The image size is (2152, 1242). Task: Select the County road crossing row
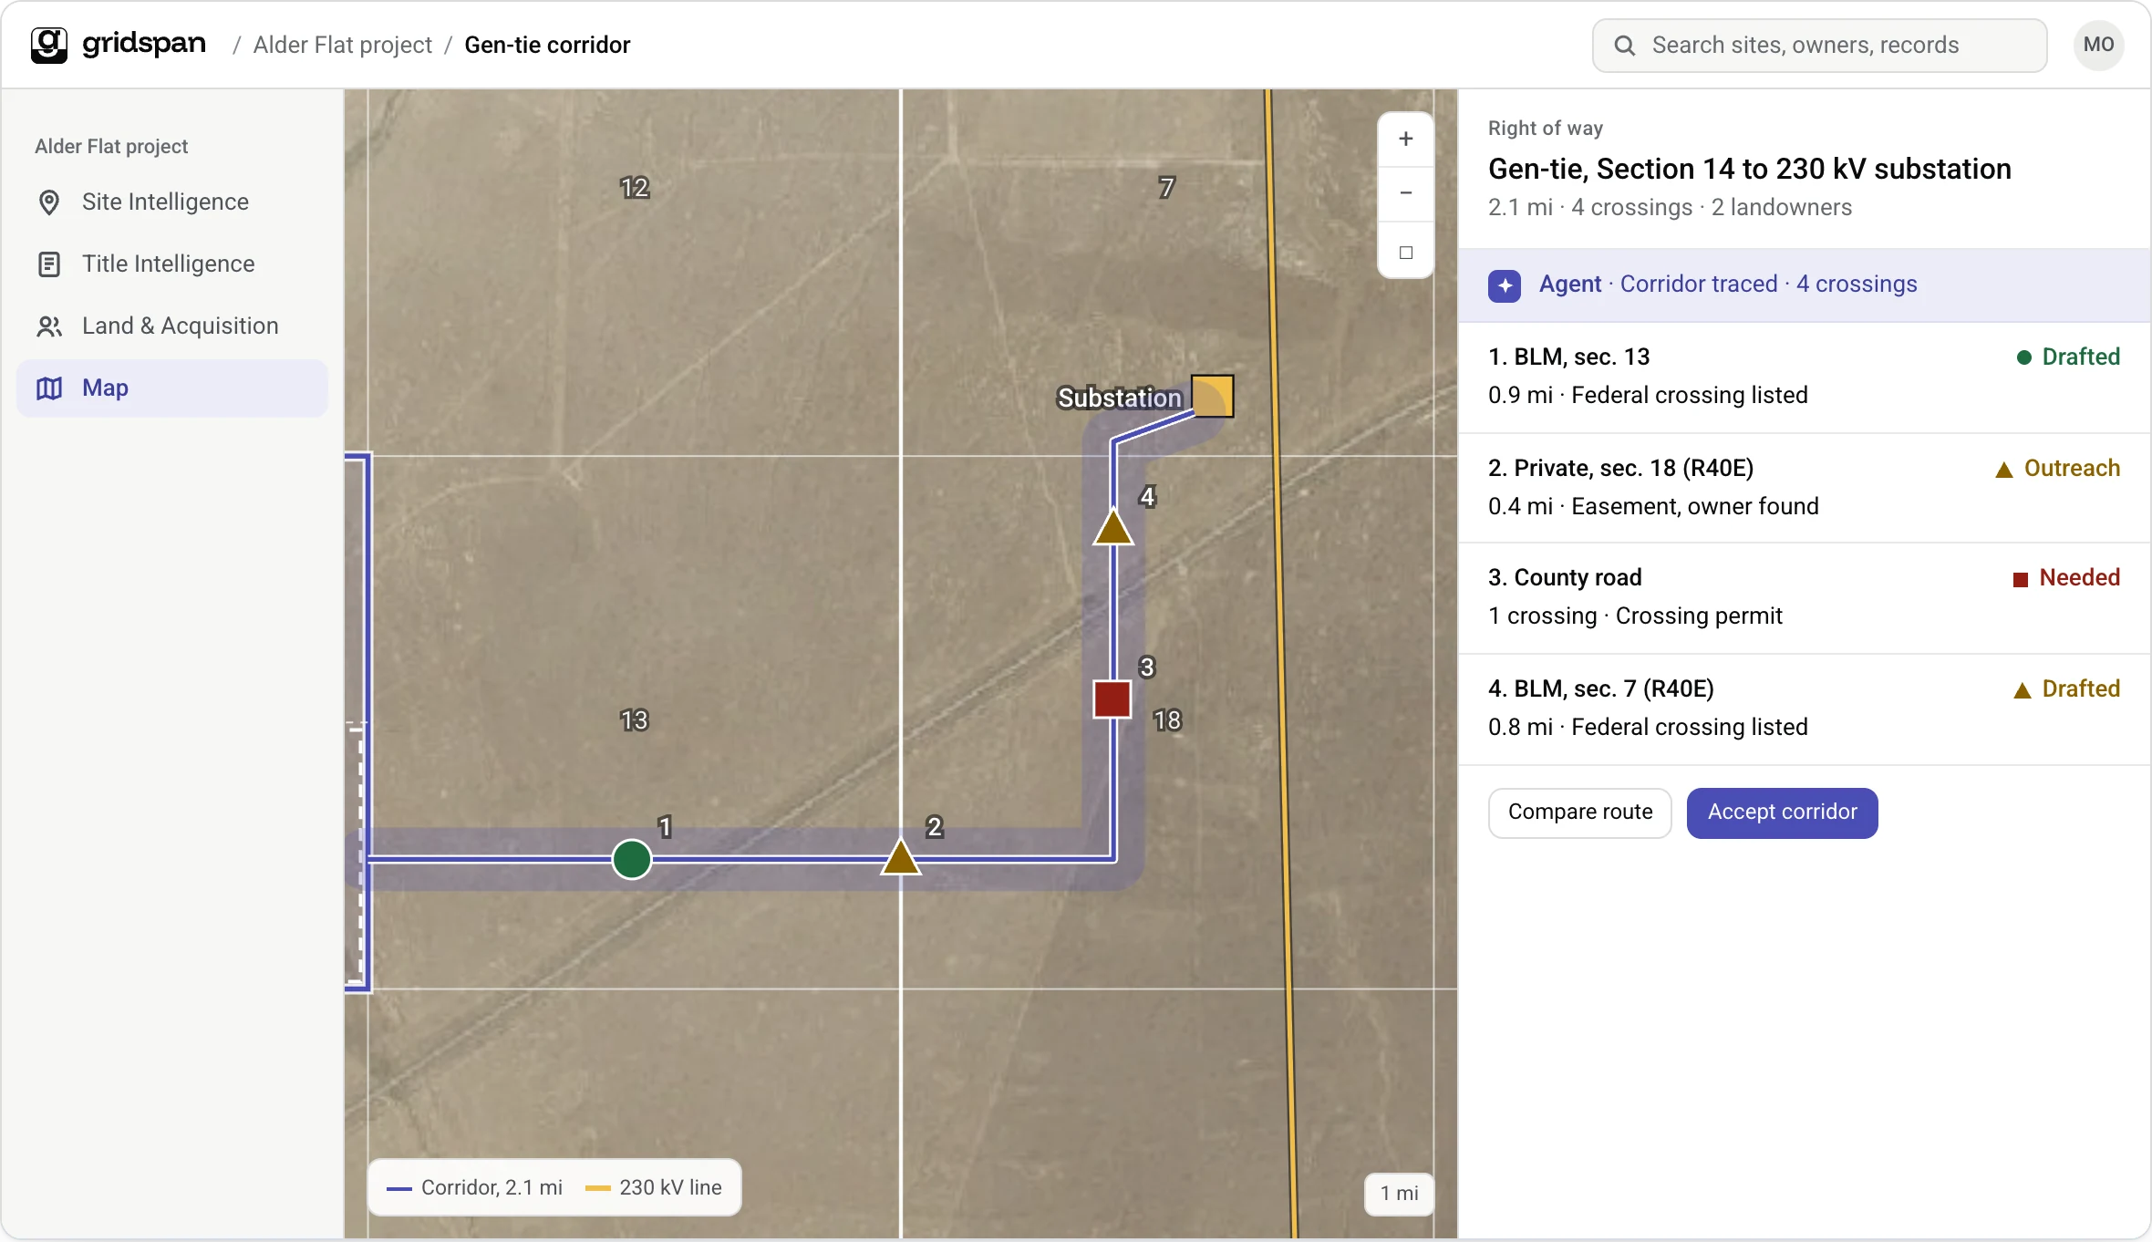[x=1805, y=598]
